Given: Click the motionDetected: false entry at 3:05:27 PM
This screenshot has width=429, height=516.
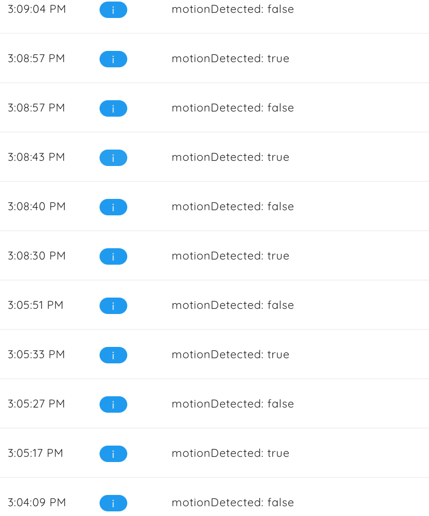Looking at the screenshot, I should [x=232, y=404].
